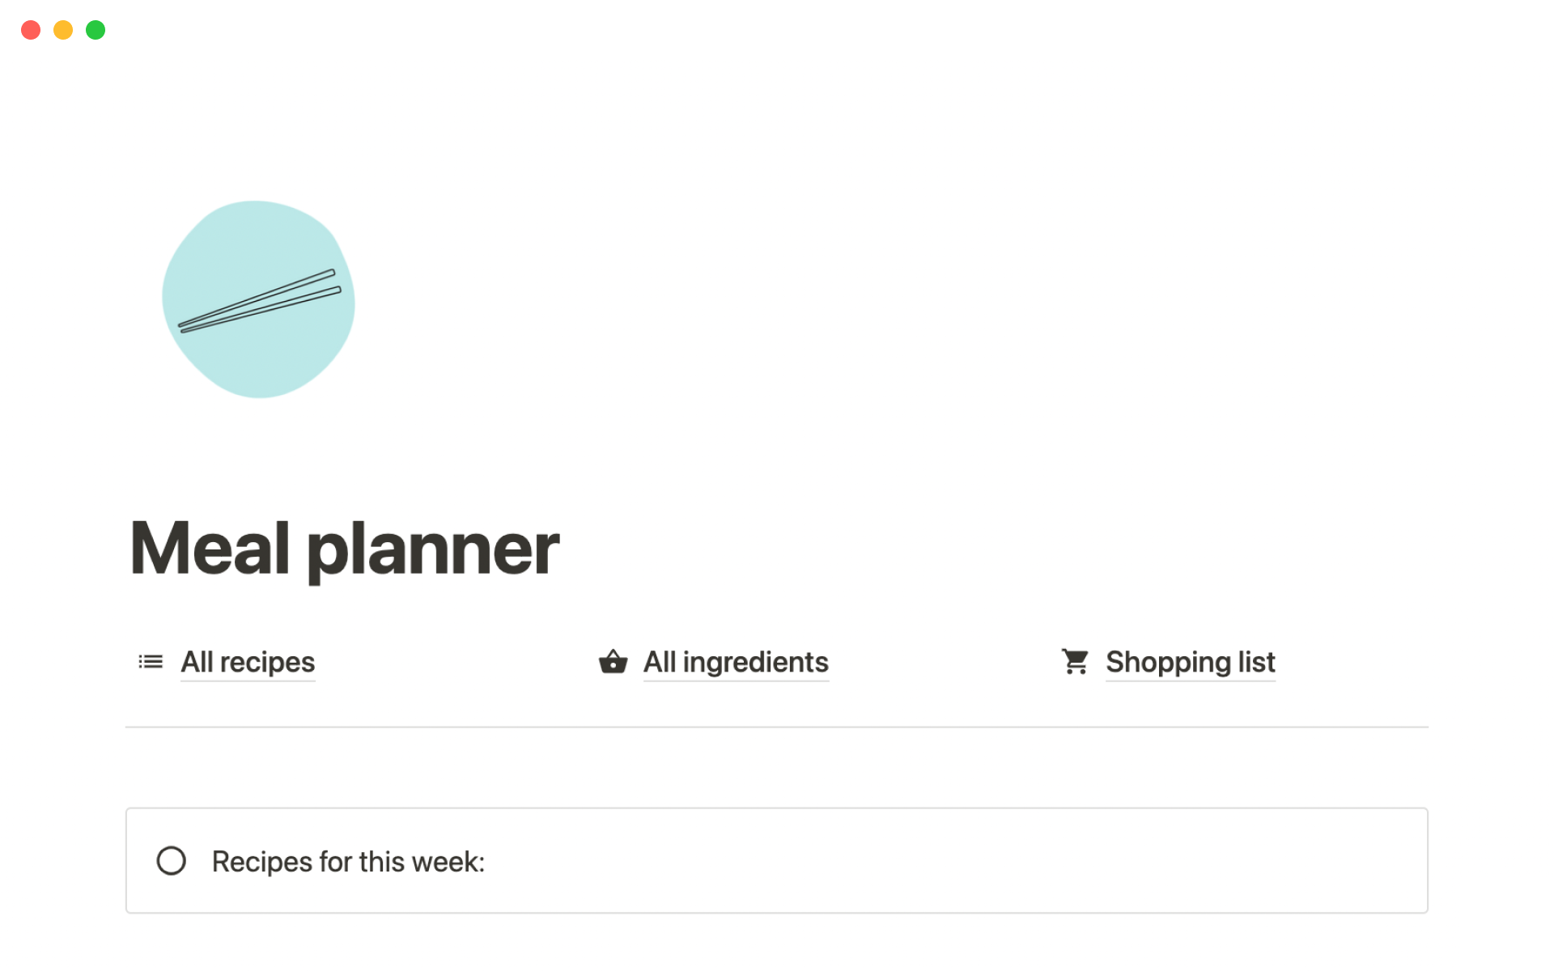Click the basket icon beside All ingredients
This screenshot has height=971, width=1554.
[613, 662]
